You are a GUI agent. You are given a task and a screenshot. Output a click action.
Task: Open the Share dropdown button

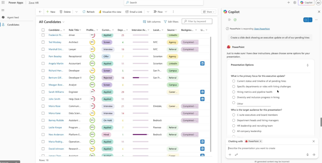209,12
